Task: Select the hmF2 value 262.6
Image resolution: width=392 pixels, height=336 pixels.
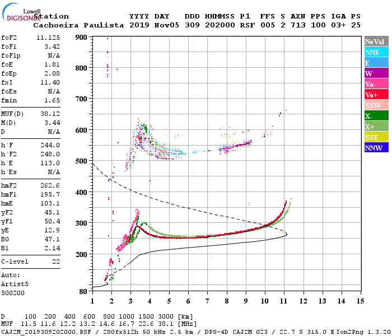Action: click(50, 185)
